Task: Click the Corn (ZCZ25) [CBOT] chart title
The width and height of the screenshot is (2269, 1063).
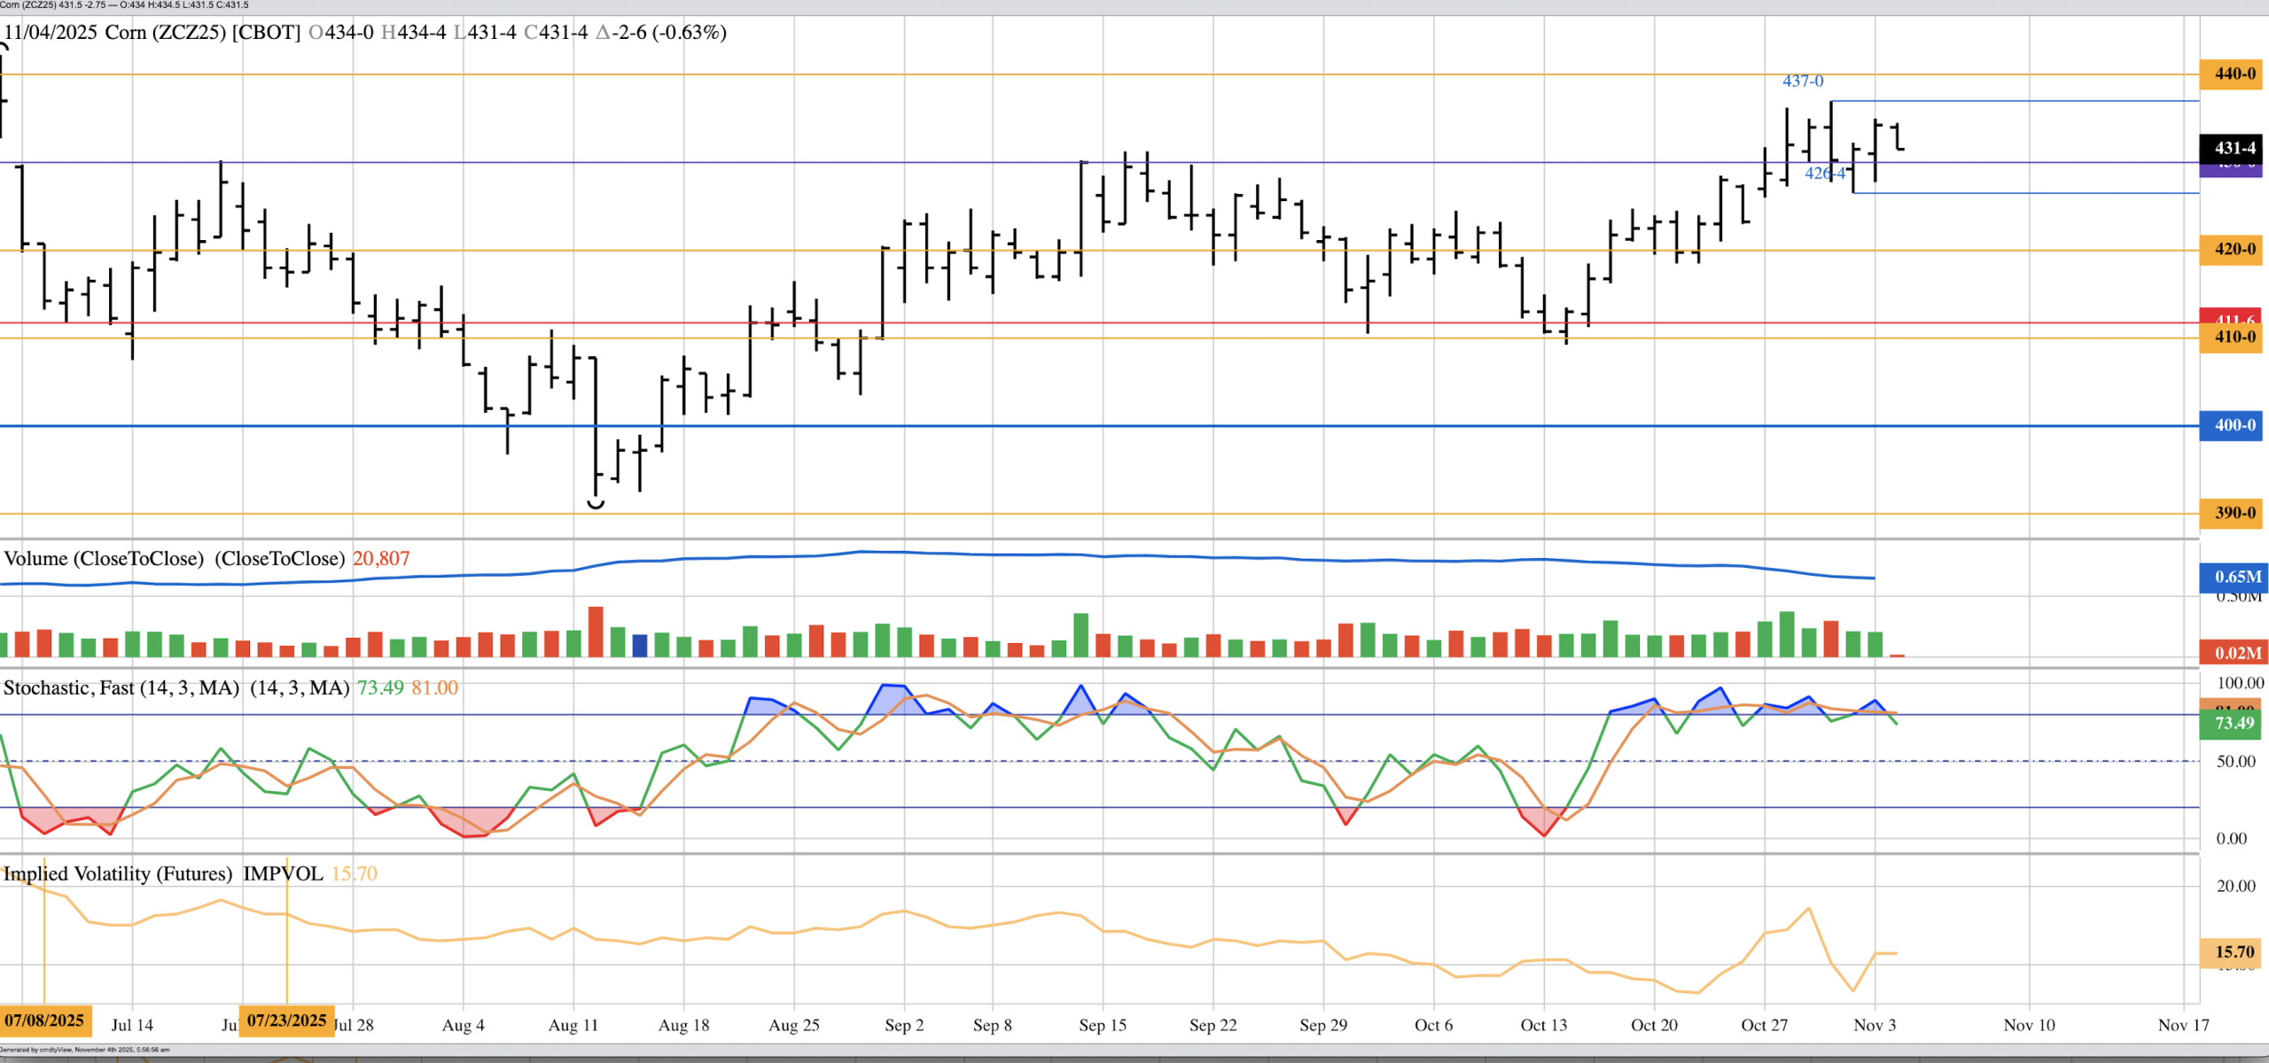Action: (x=203, y=33)
